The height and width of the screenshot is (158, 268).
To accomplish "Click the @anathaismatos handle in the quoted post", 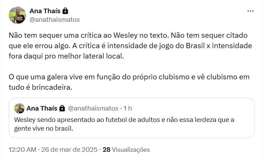I will (x=93, y=108).
